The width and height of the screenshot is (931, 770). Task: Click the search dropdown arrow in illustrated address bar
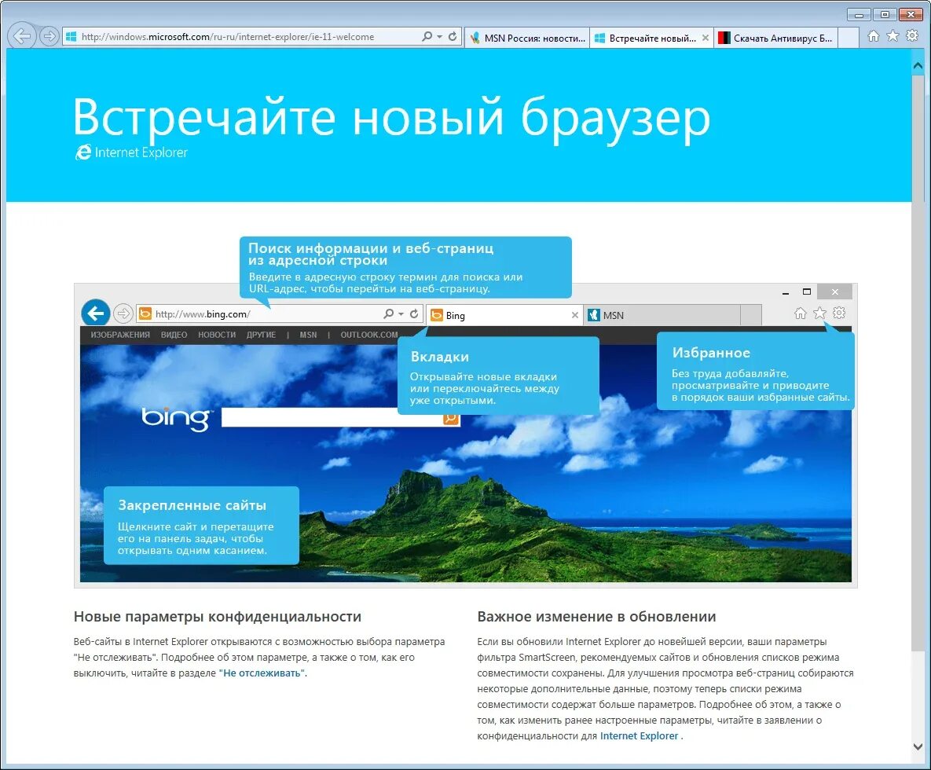click(x=401, y=314)
